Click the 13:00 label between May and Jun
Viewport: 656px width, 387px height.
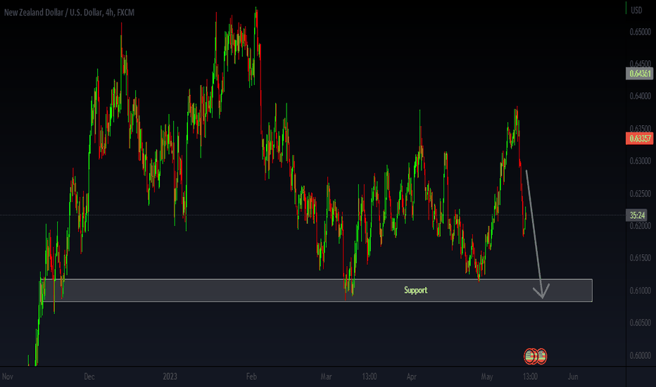[x=530, y=376]
